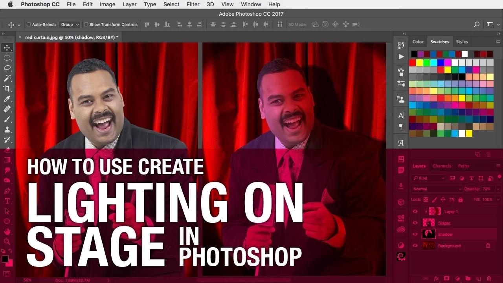Open the Filter menu
The height and width of the screenshot is (283, 503).
tap(193, 4)
